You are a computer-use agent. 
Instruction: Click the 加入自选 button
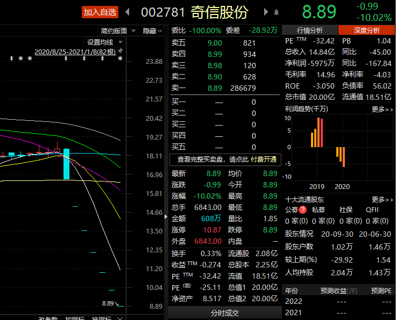click(100, 12)
